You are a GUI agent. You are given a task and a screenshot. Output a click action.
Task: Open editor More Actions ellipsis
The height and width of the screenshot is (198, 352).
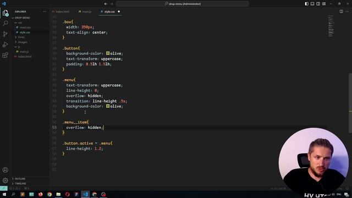click(347, 12)
